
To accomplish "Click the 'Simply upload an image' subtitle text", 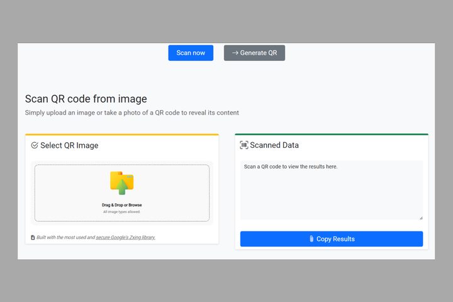I will coord(131,113).
